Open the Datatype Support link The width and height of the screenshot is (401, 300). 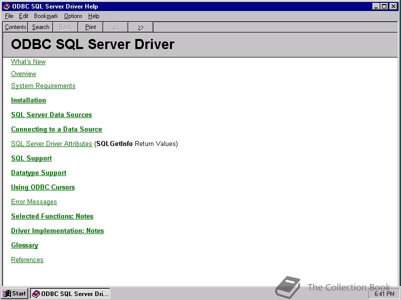click(39, 173)
